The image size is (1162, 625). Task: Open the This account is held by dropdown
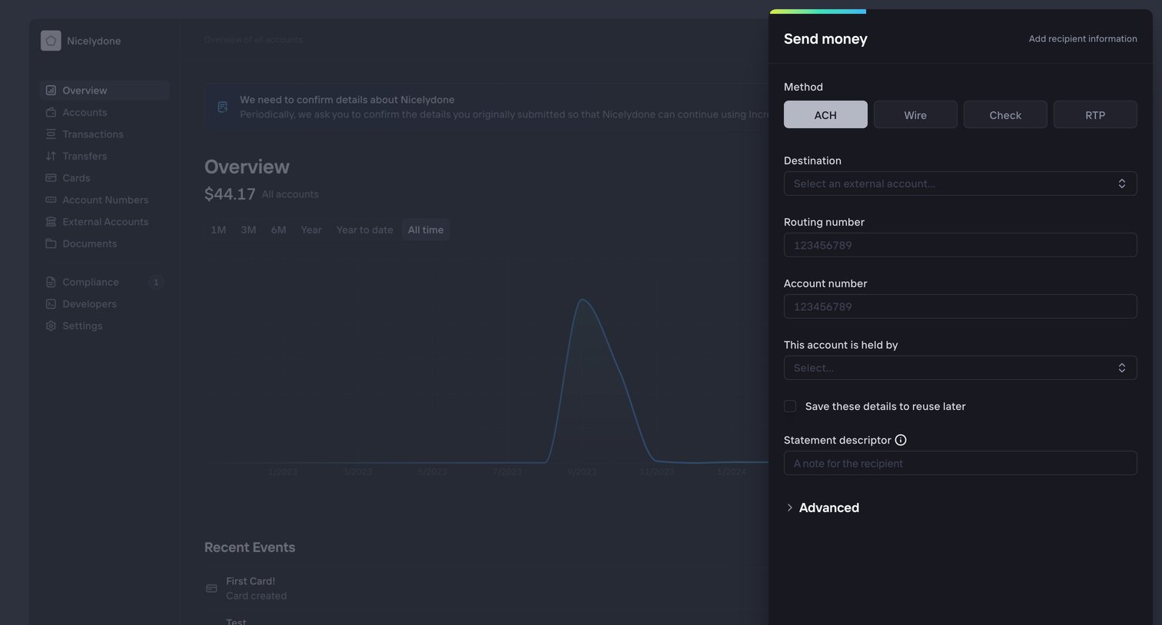click(x=960, y=368)
